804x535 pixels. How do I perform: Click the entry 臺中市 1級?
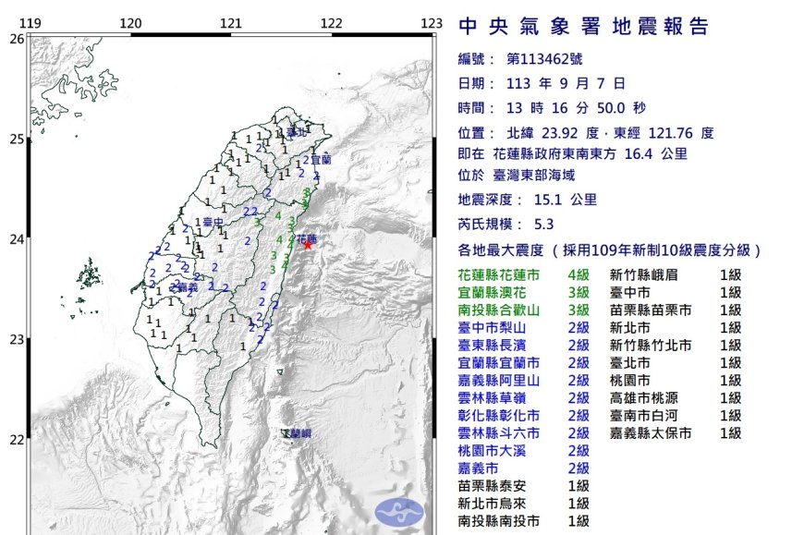[676, 293]
